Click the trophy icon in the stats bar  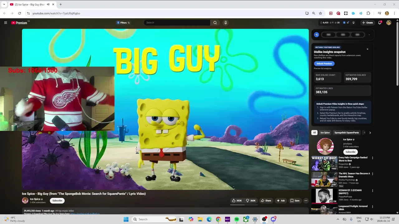click(353, 23)
